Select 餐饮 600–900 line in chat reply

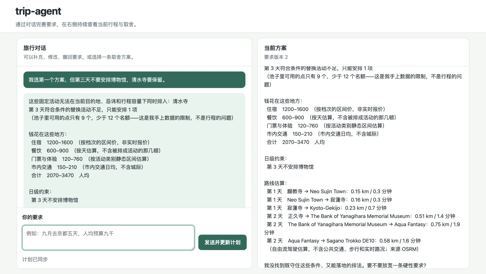[x=96, y=151]
